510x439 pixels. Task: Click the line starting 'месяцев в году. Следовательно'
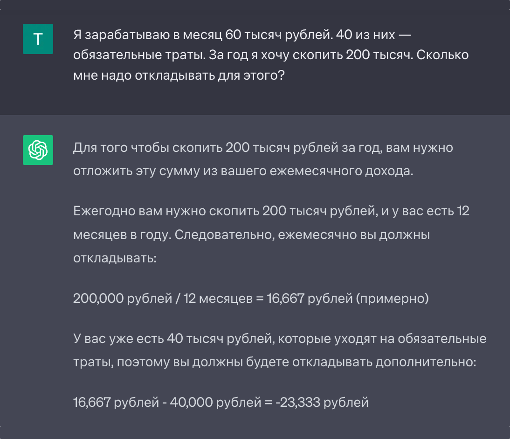pos(251,235)
